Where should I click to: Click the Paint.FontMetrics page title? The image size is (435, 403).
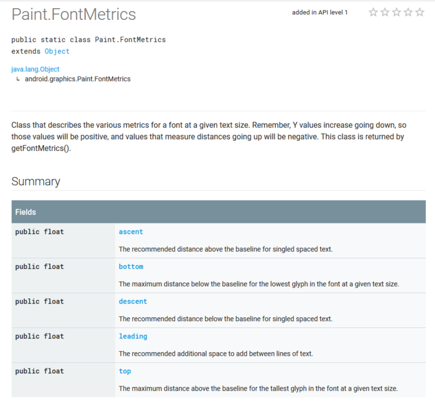pos(73,14)
